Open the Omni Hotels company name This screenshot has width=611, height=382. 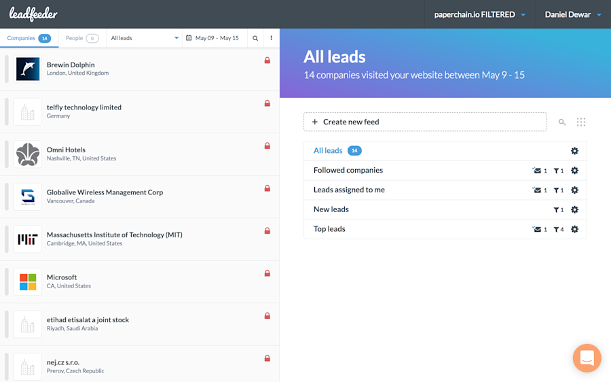[66, 150]
